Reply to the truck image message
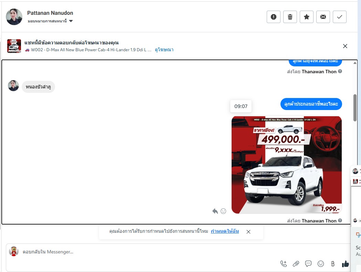This screenshot has height=272, width=361. pyautogui.click(x=215, y=211)
